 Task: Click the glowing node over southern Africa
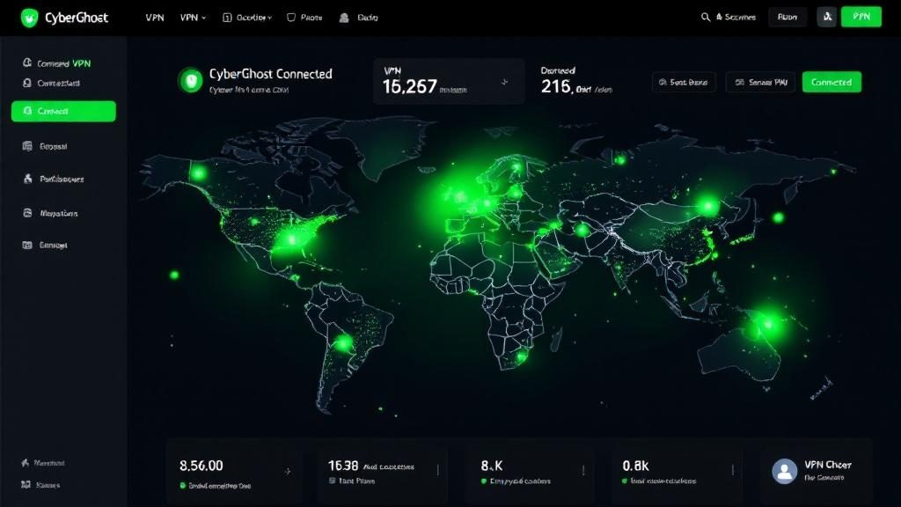521,357
